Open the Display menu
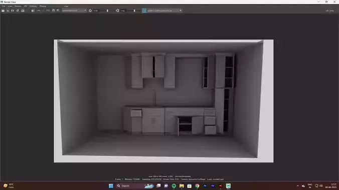This screenshot has height=190, width=339. point(43,6)
